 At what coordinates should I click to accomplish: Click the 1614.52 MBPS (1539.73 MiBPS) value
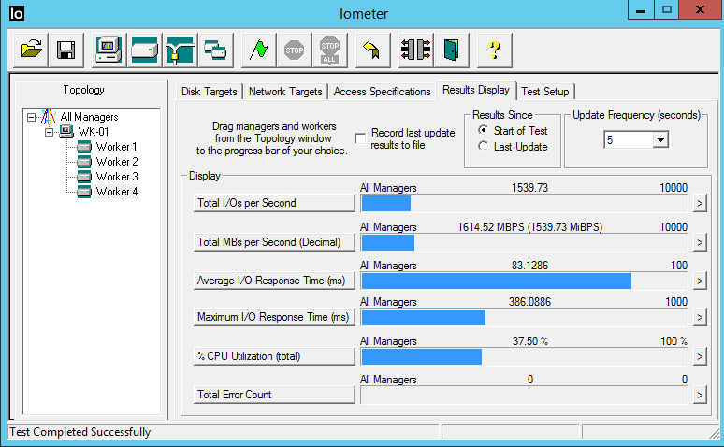point(530,227)
